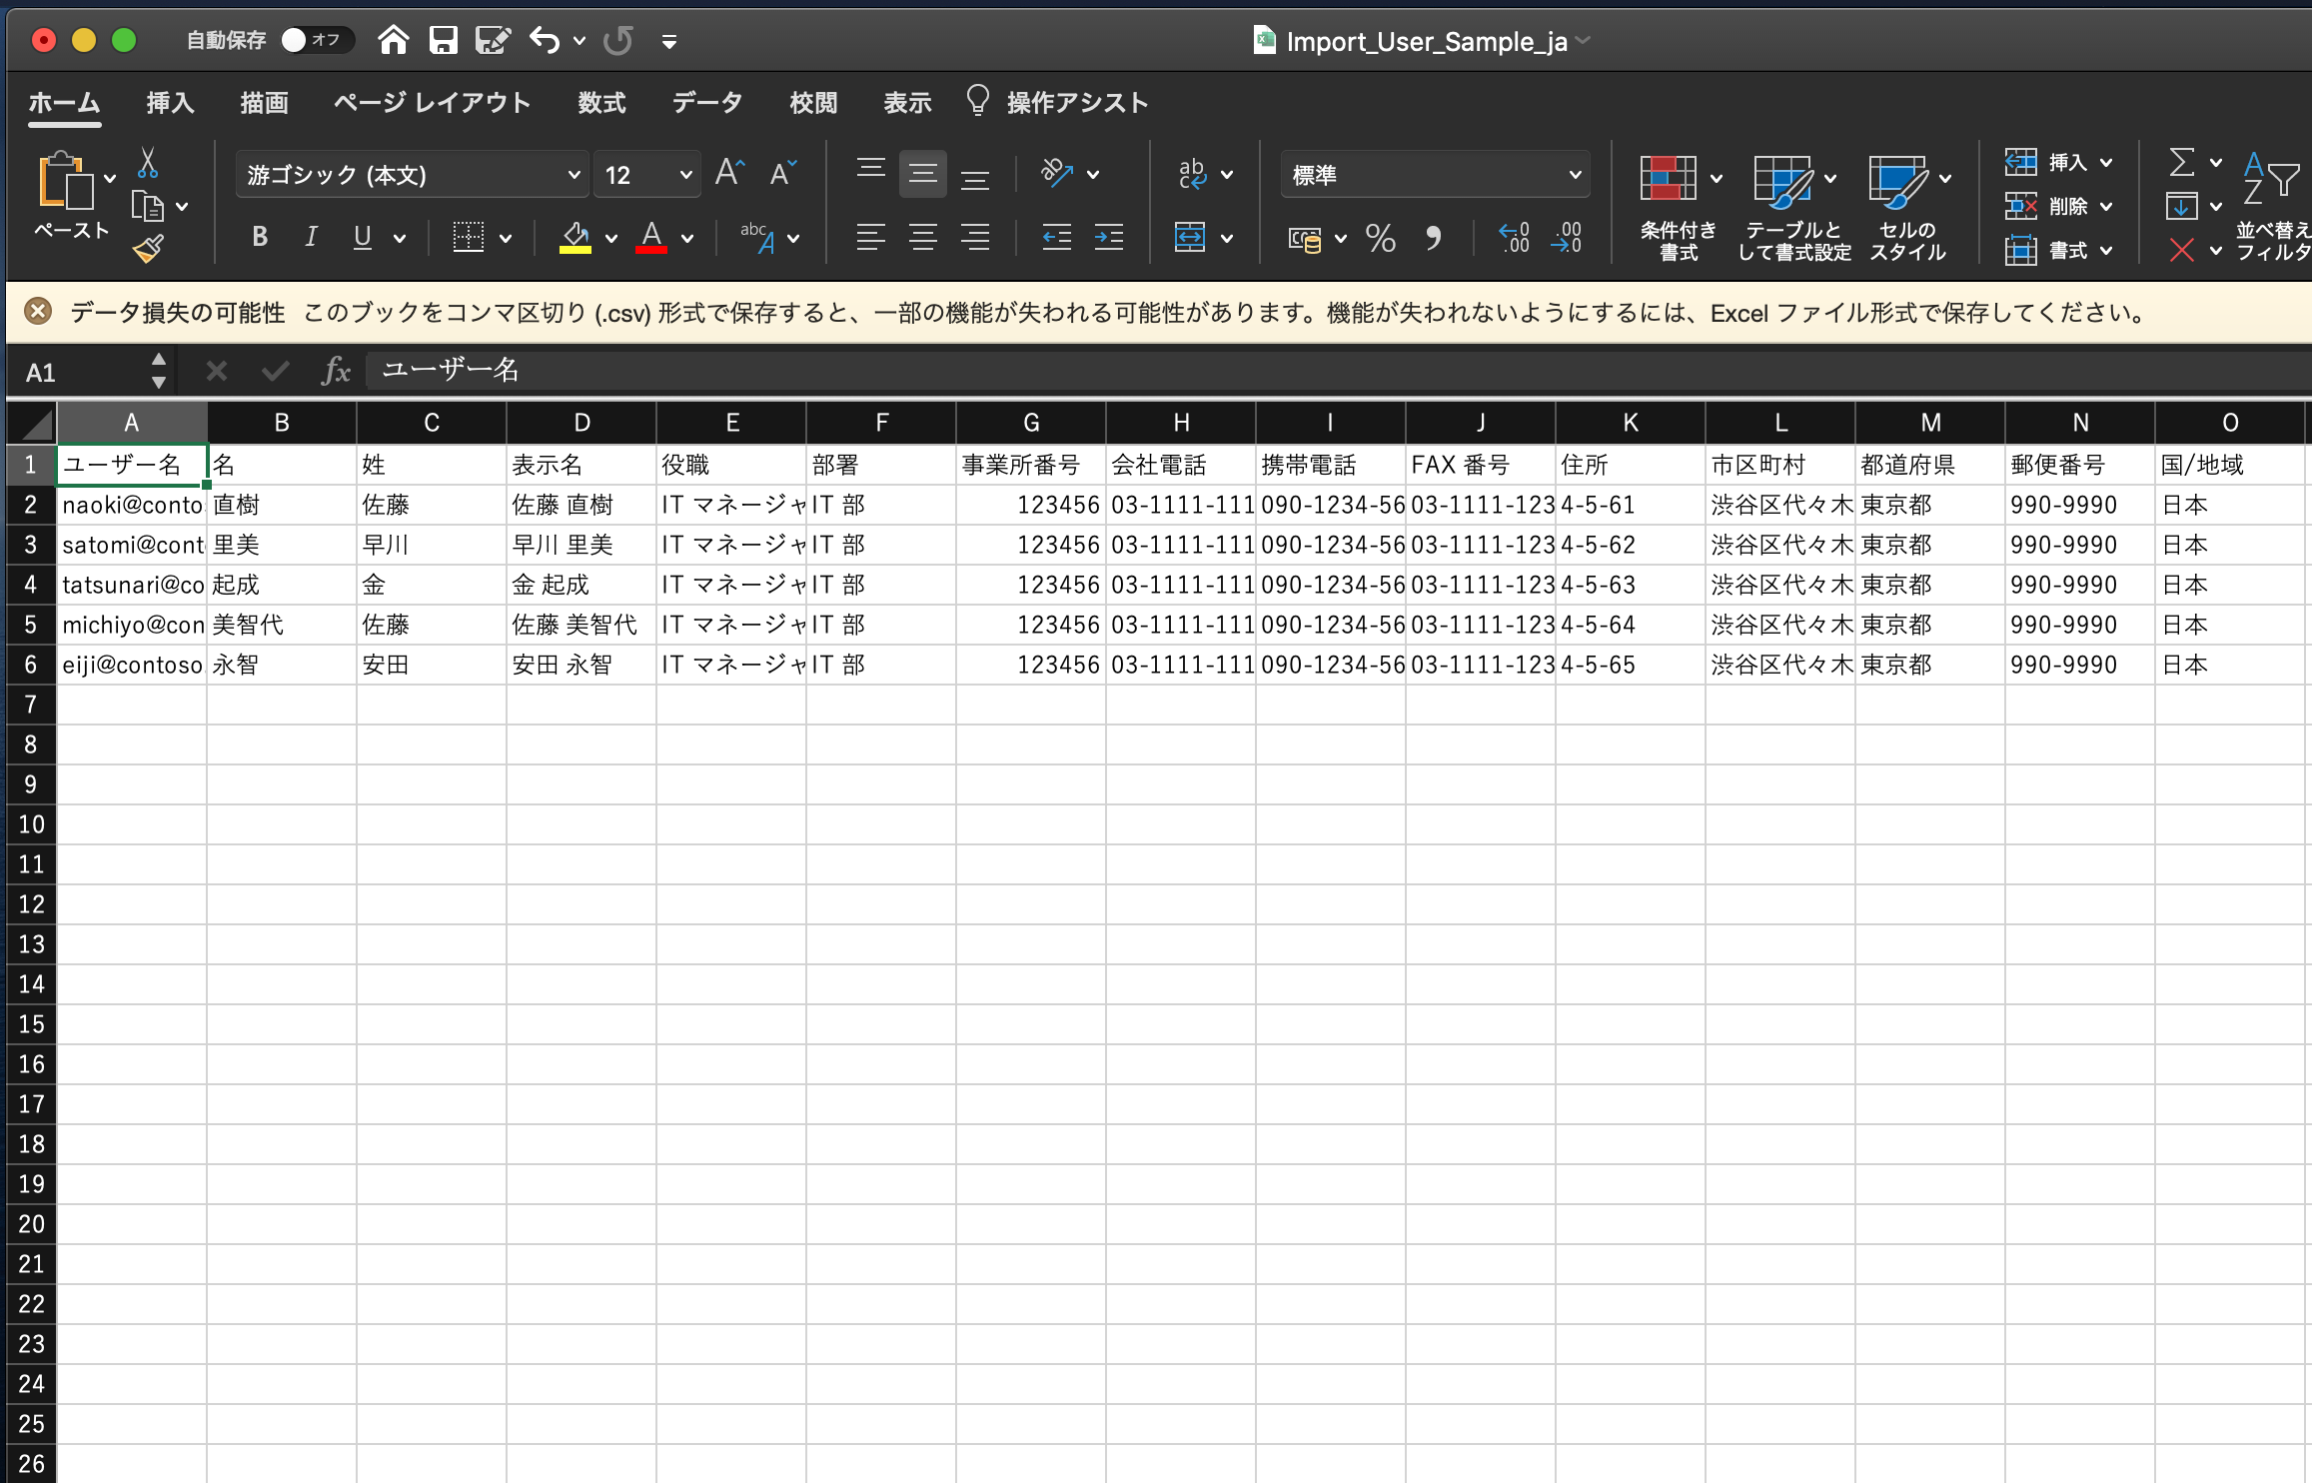This screenshot has width=2312, height=1483.
Task: Click the 書式 cells button
Action: [2058, 250]
